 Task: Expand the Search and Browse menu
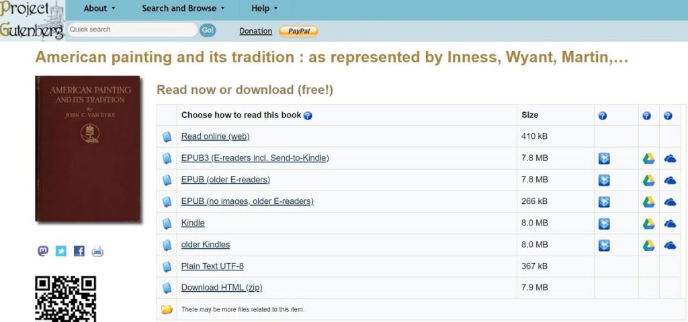click(183, 9)
